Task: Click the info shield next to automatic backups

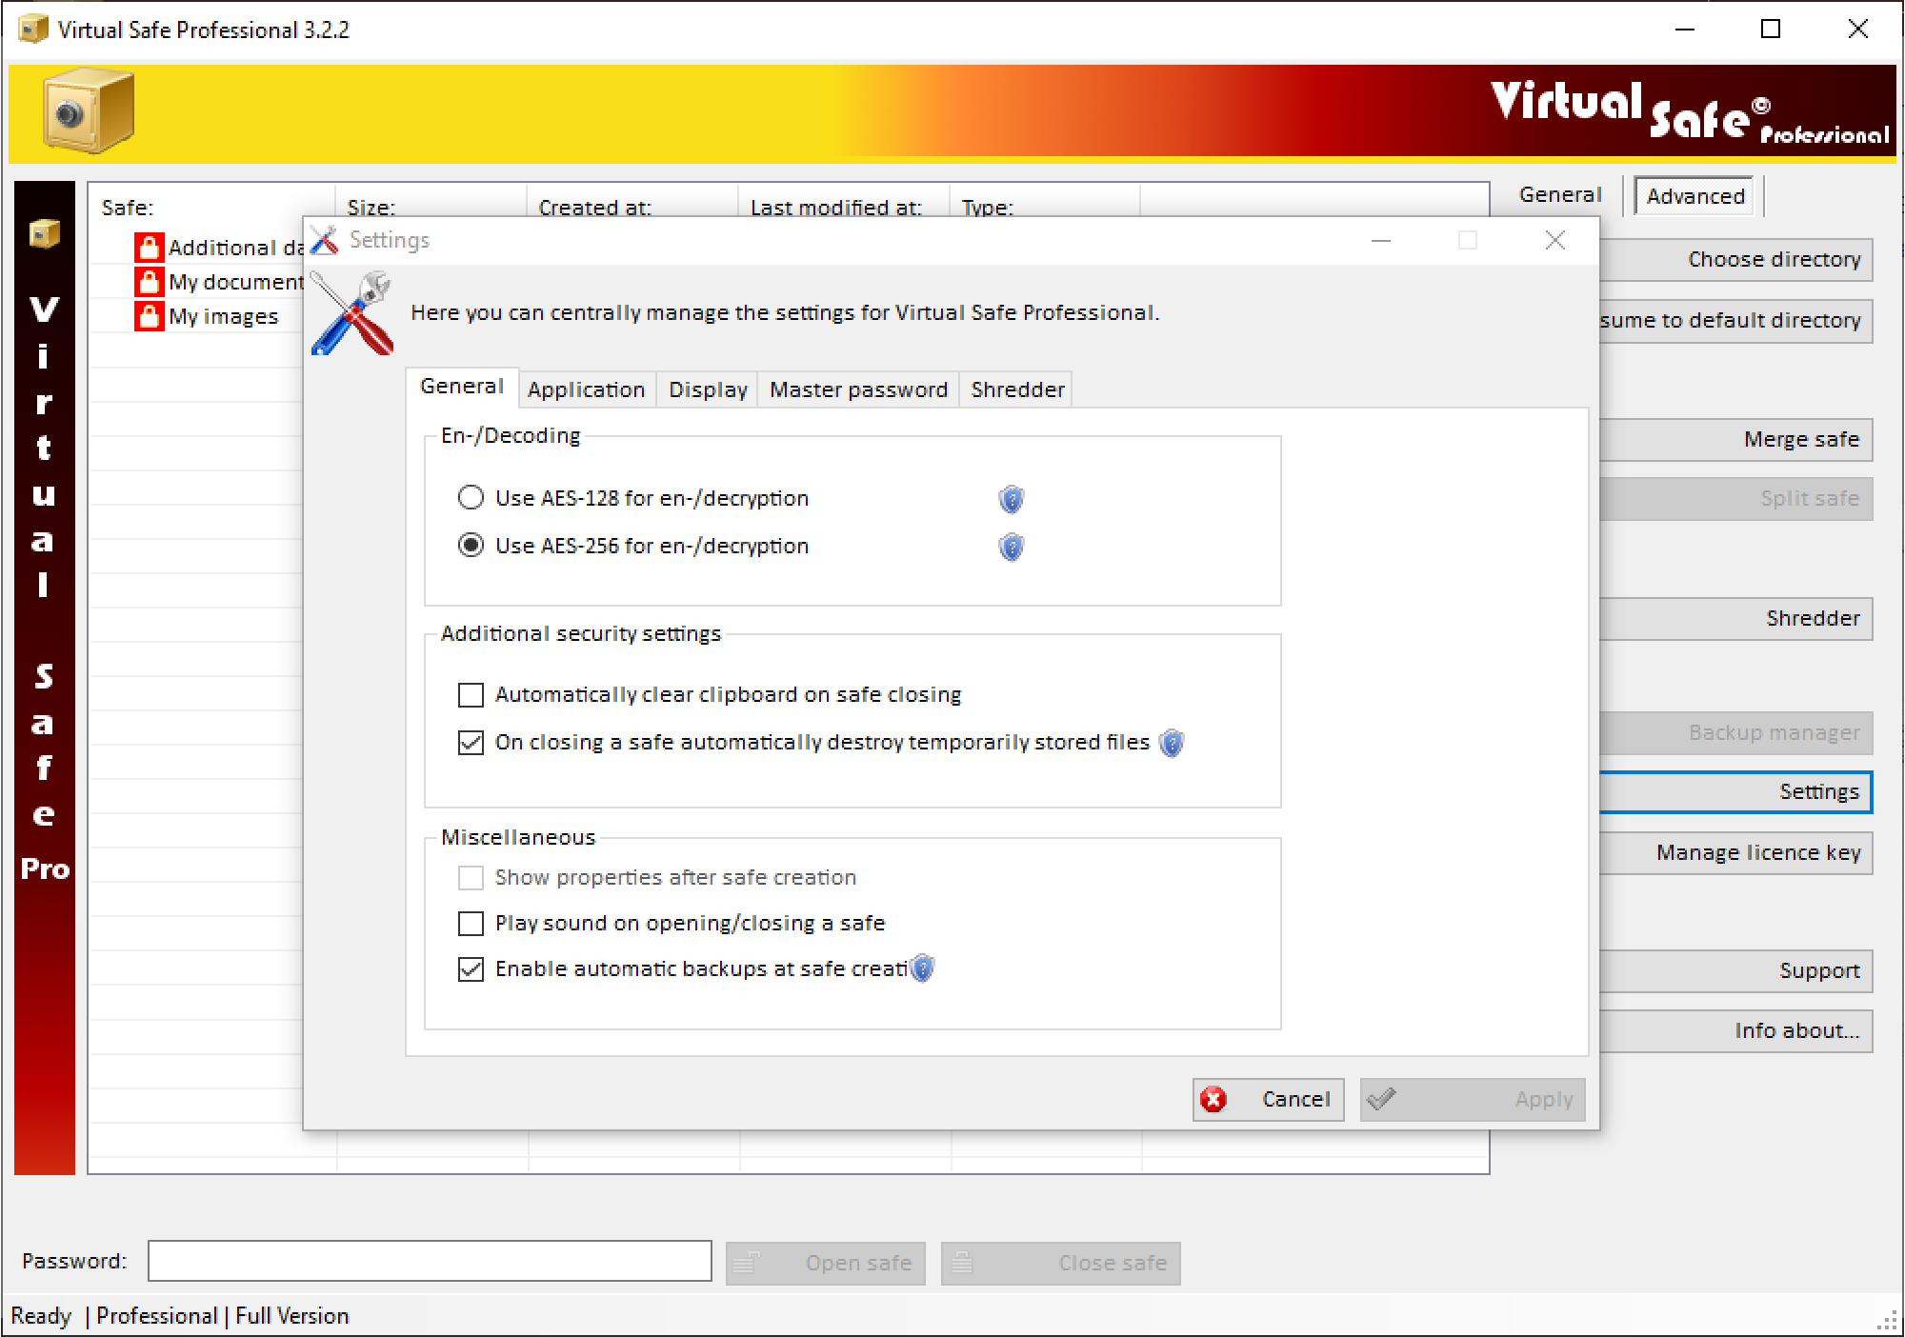Action: tap(921, 968)
